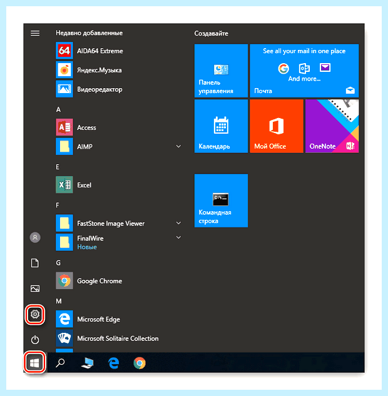Expand the FastStone Image Viewer chevron

178,223
